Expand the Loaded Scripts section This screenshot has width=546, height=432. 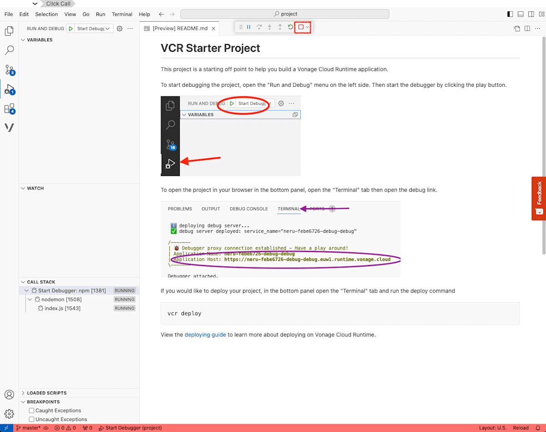click(23, 393)
